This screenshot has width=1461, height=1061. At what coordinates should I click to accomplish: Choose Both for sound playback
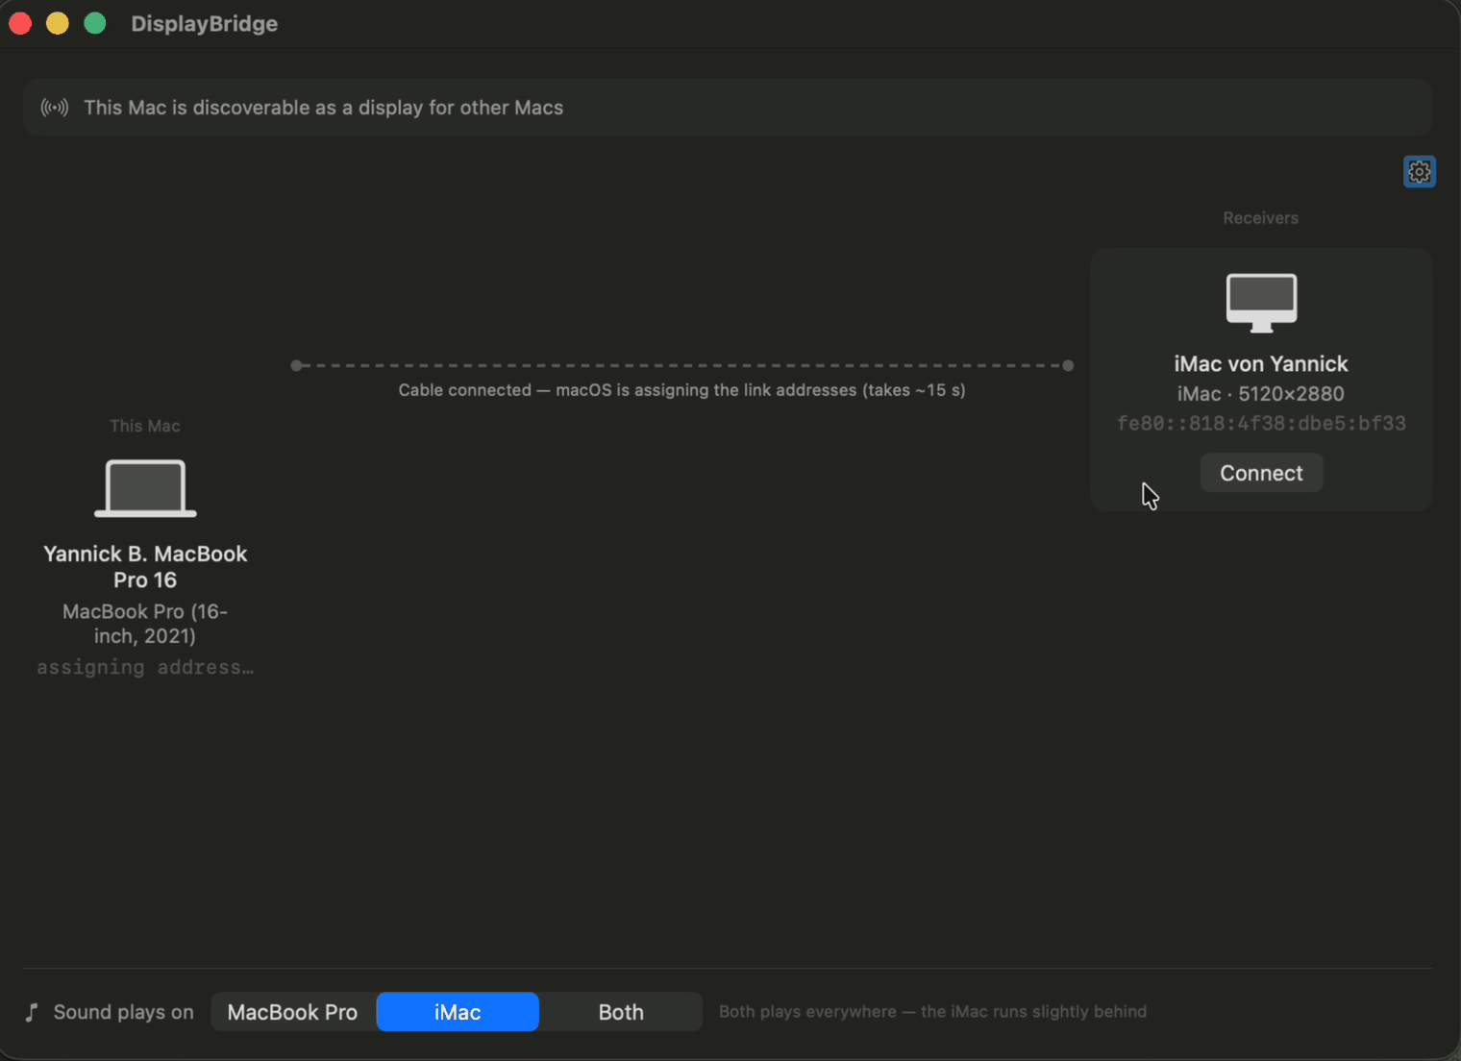pos(621,1012)
